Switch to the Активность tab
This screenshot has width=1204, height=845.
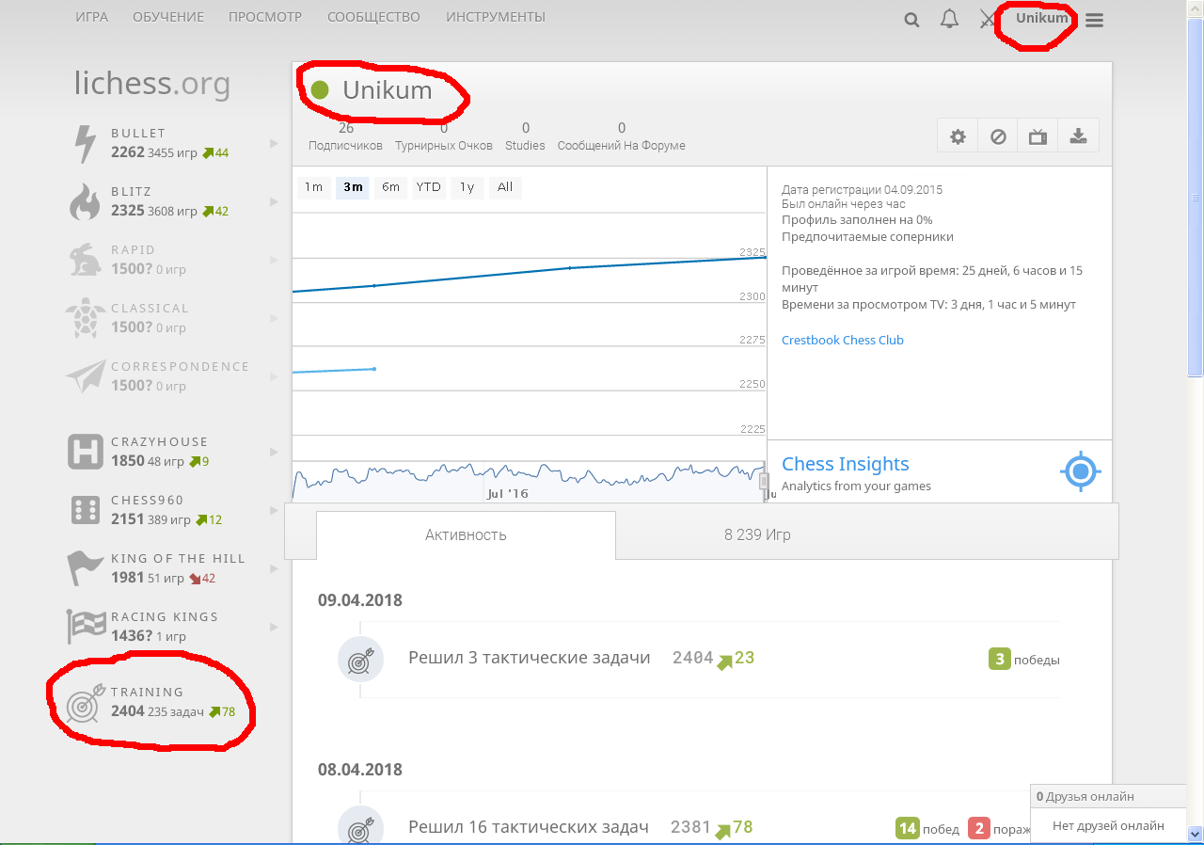[x=466, y=535]
